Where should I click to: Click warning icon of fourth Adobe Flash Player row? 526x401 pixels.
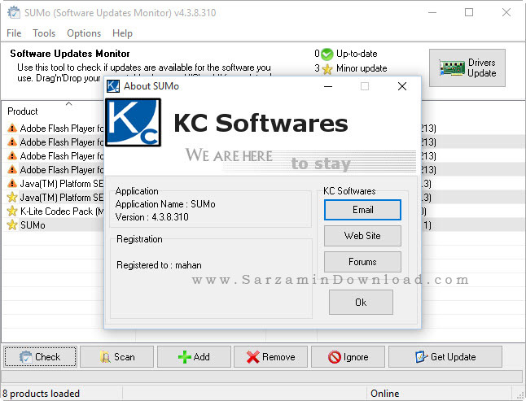coord(12,169)
